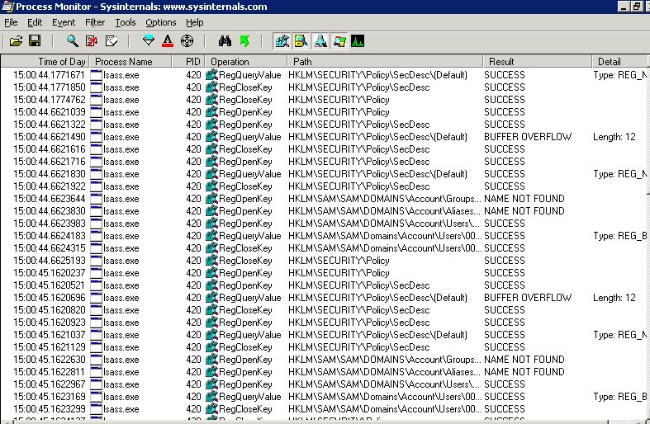Click the green Jump To arrow icon

click(244, 41)
